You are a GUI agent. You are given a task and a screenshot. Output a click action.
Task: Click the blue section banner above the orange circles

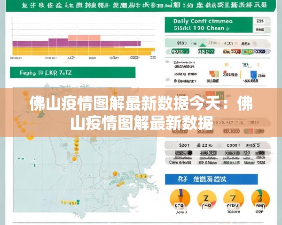point(211,179)
